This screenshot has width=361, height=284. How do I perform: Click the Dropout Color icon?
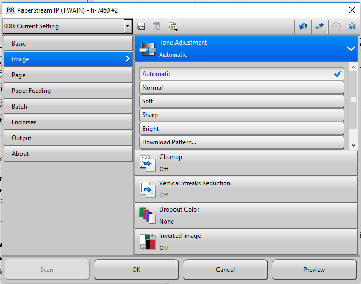(146, 215)
